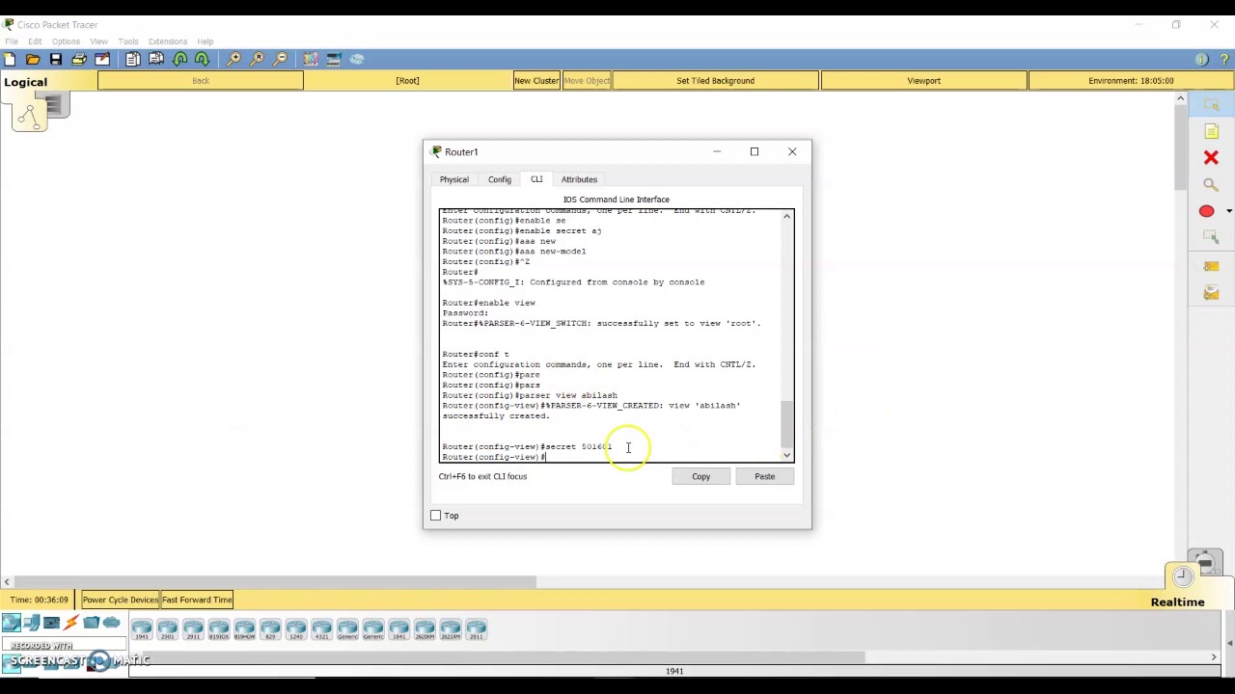The width and height of the screenshot is (1235, 694).
Task: Zoom out with magnifier minus icon
Action: pyautogui.click(x=281, y=60)
